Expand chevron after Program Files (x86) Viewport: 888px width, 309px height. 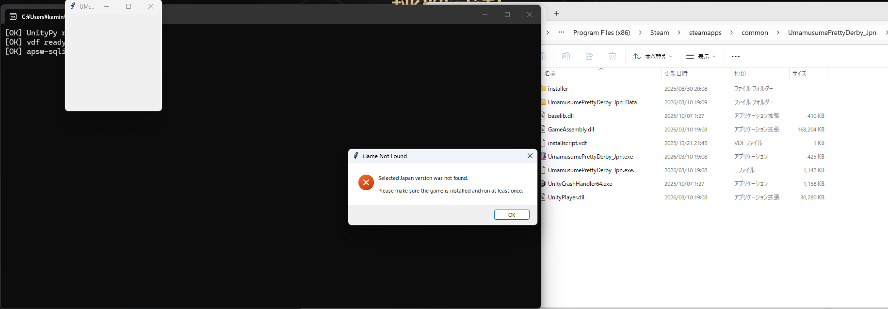pyautogui.click(x=640, y=33)
